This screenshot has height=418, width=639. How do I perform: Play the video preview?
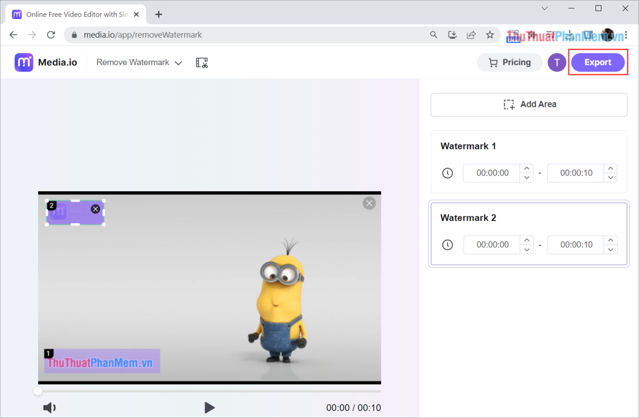209,407
